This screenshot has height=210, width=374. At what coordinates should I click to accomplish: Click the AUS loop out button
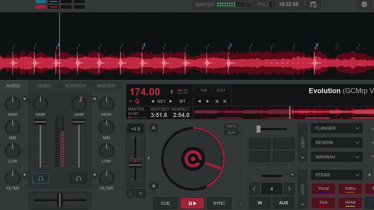click(283, 203)
